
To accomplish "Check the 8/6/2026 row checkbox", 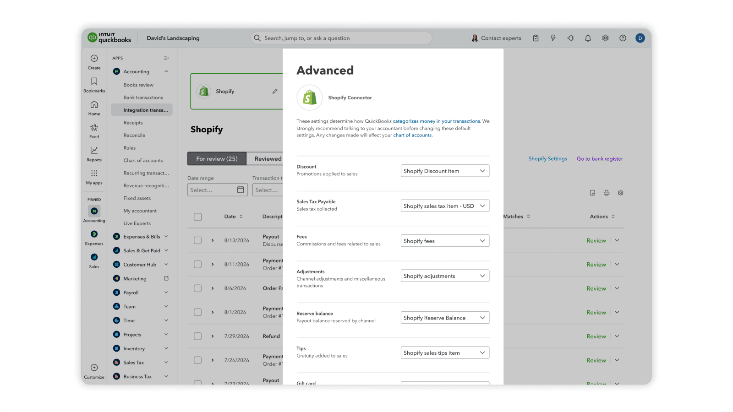I will pos(198,288).
